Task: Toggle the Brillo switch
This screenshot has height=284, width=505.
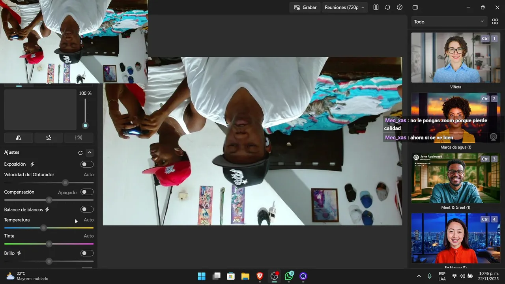Action: coord(87,253)
